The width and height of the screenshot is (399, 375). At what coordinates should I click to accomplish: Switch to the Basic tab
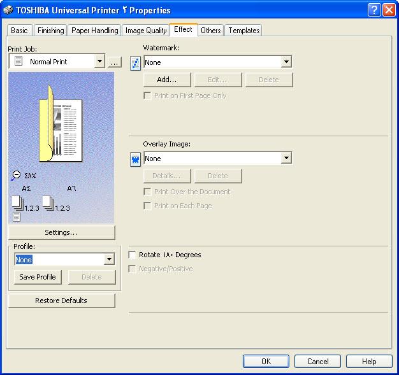pyautogui.click(x=19, y=31)
